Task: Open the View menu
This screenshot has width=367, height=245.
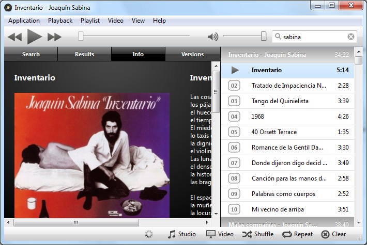Action: (x=138, y=21)
